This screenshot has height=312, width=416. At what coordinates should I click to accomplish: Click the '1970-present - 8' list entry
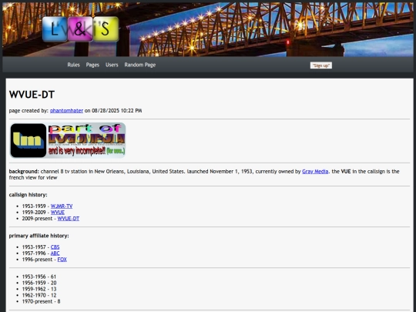click(x=41, y=301)
